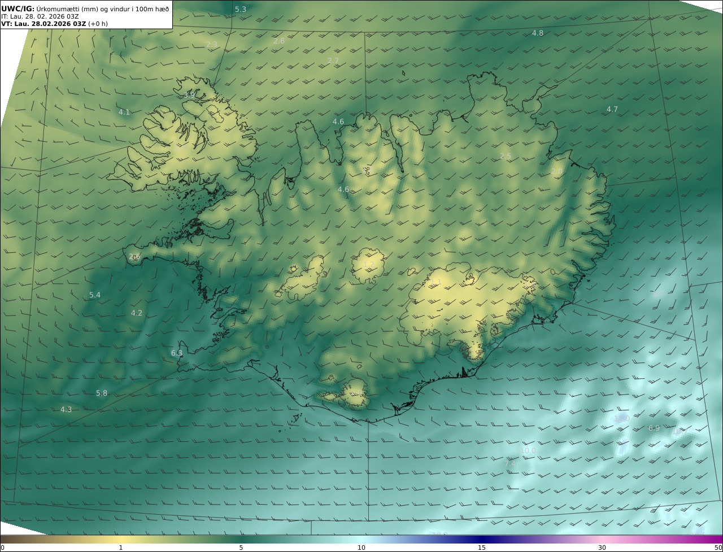Select the 11.0 value label on the map
Screen dimensions: 723x552
pyautogui.click(x=622, y=418)
